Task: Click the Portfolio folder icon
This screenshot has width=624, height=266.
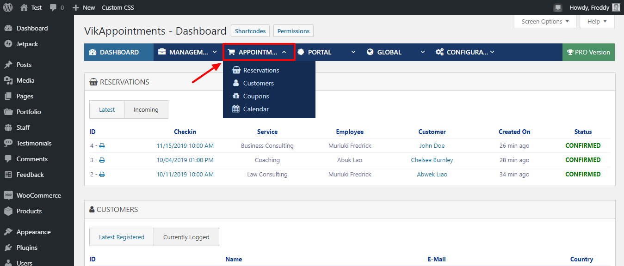Action: 8,112
